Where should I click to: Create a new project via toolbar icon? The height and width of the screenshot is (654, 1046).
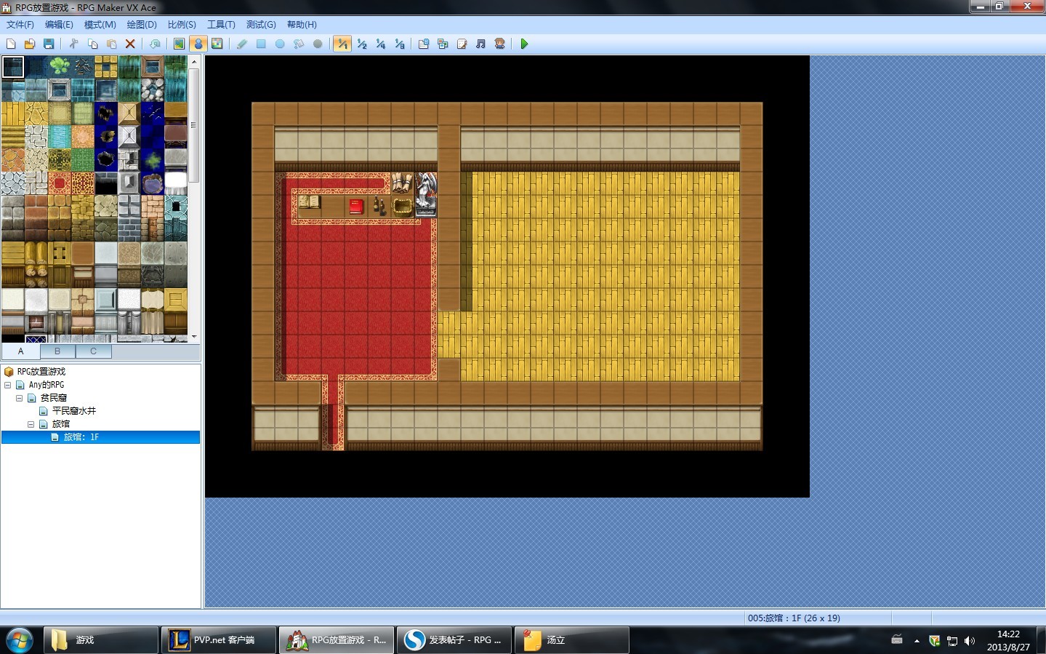11,44
